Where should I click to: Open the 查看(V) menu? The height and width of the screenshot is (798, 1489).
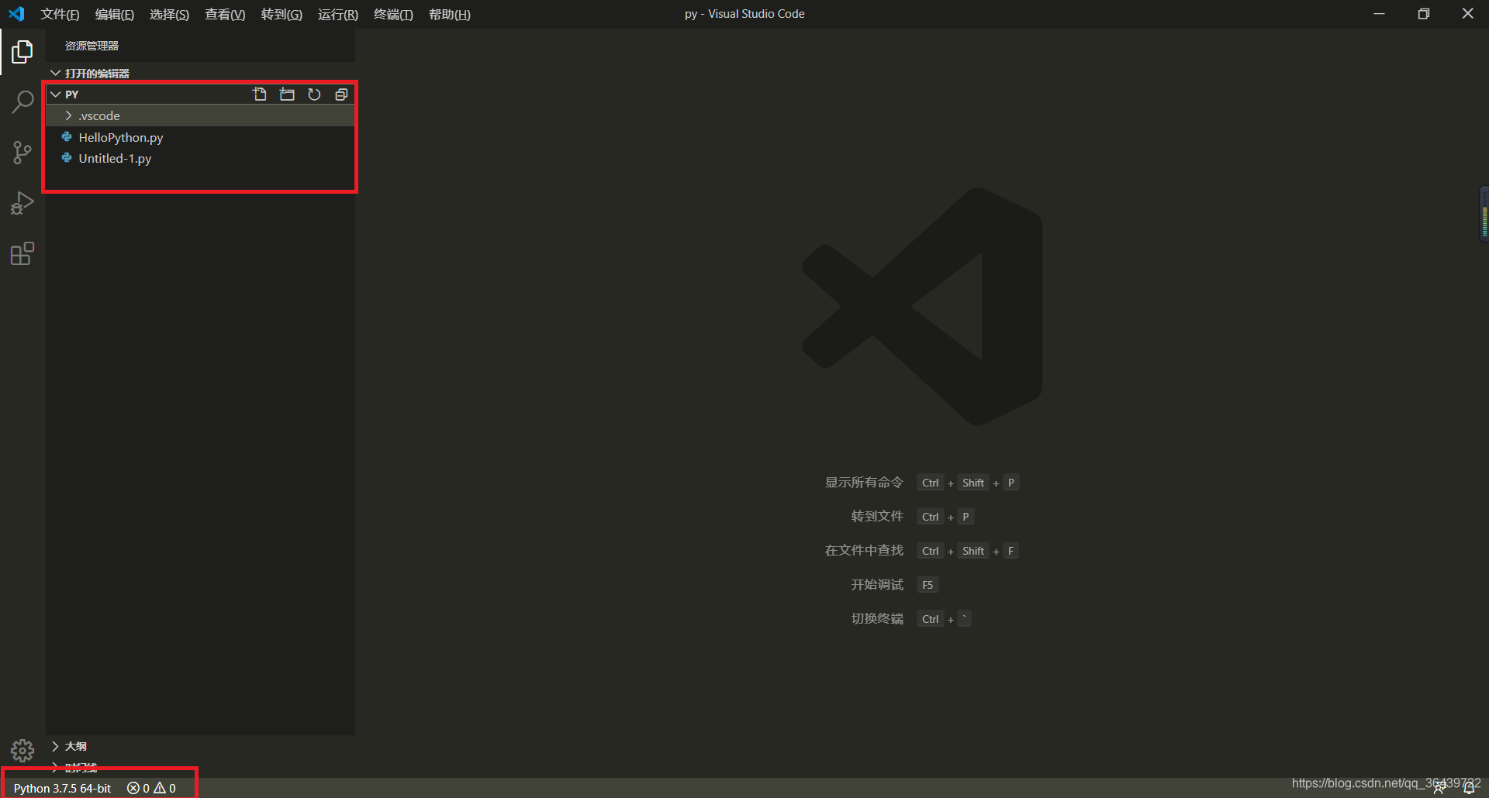pyautogui.click(x=225, y=15)
